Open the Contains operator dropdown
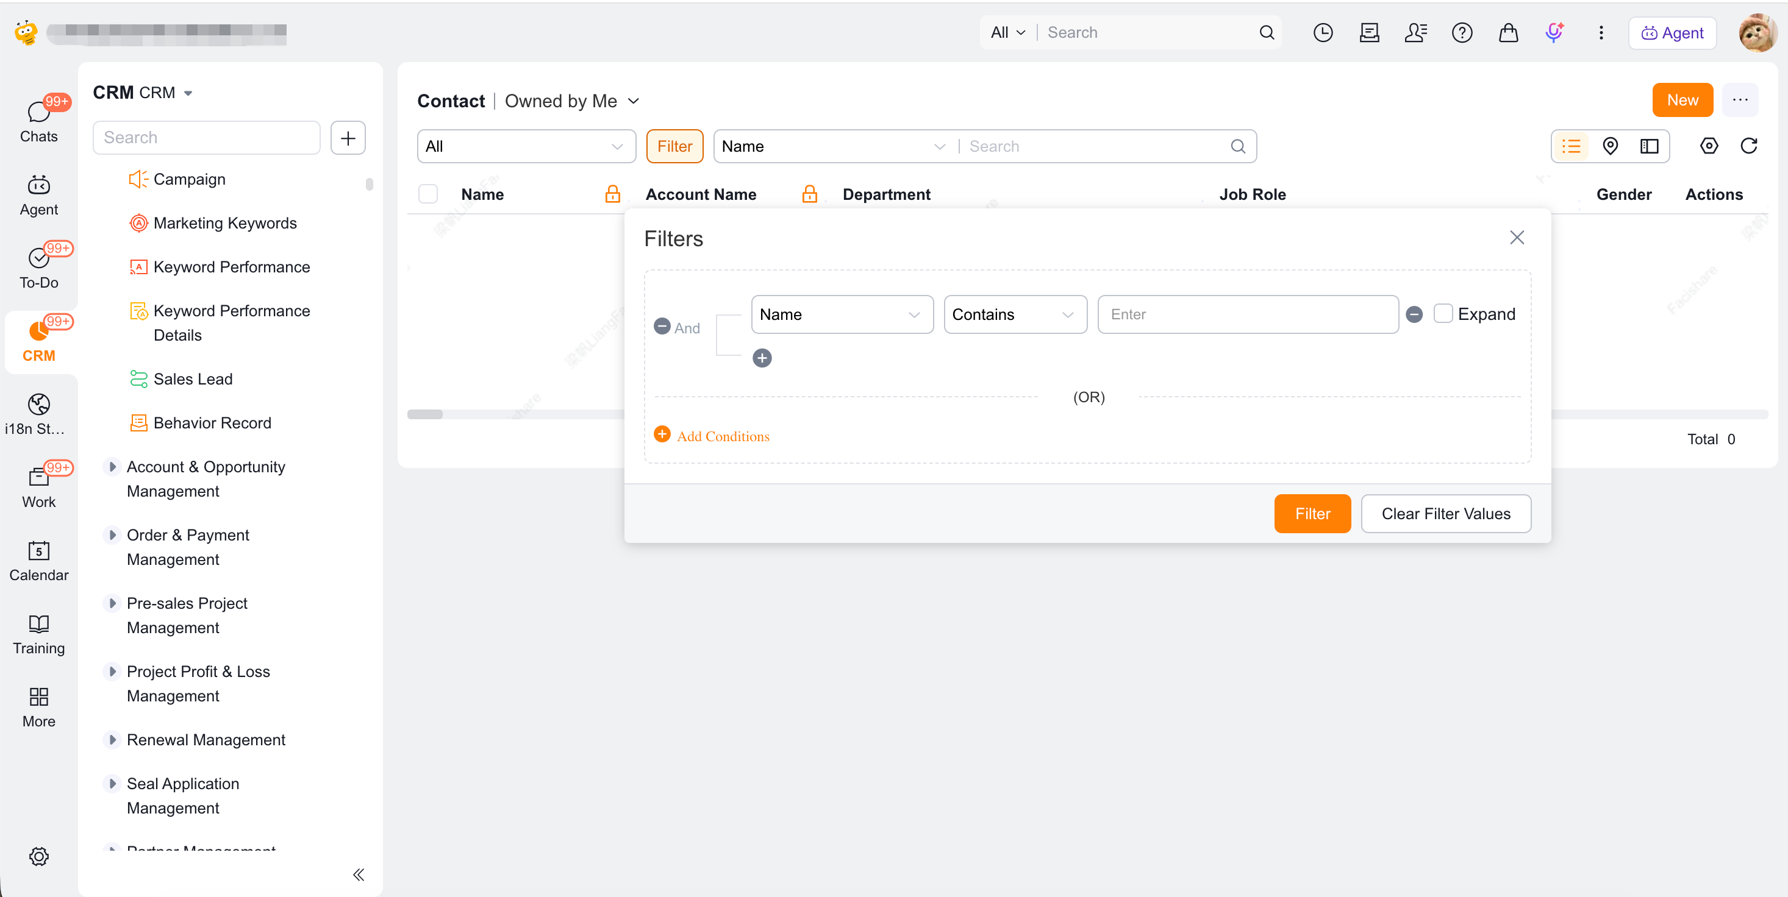This screenshot has width=1788, height=897. (1015, 315)
